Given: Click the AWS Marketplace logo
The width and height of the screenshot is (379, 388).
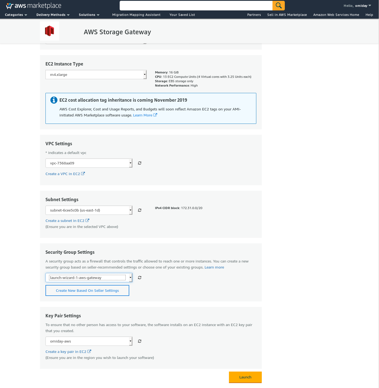Looking at the screenshot, I should [x=34, y=6].
